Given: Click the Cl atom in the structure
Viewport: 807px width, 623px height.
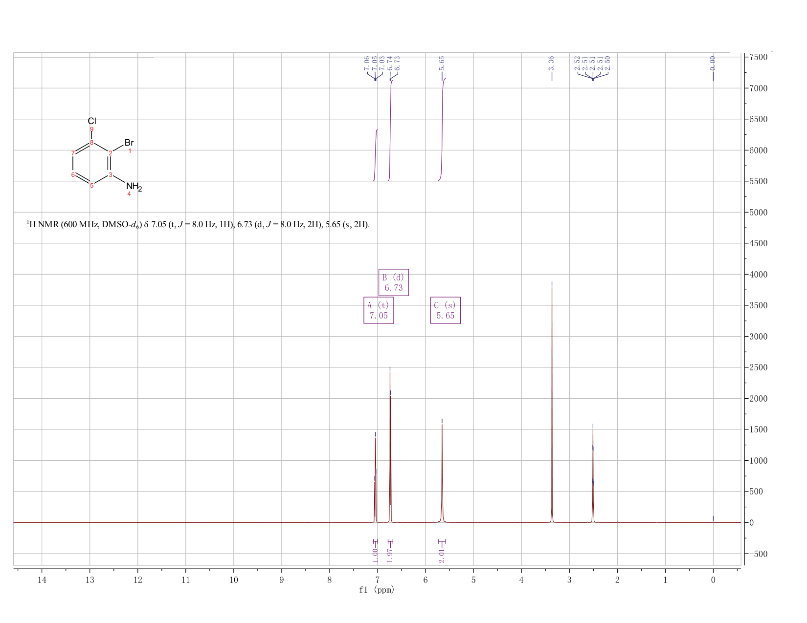Looking at the screenshot, I should pos(92,121).
